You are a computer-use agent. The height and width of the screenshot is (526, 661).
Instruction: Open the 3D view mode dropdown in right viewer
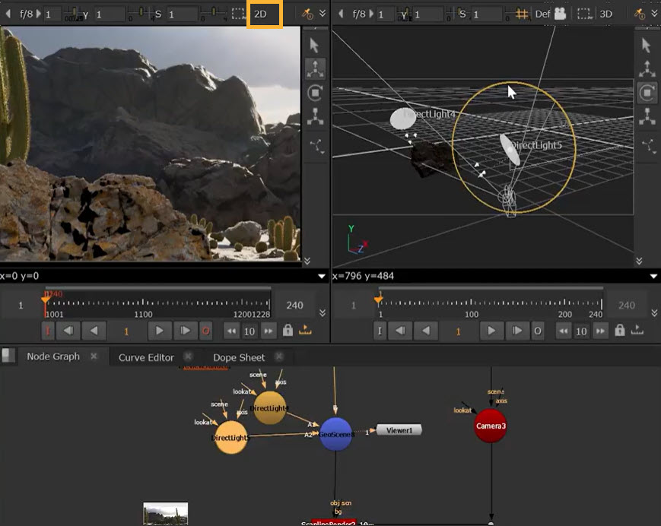tap(606, 14)
